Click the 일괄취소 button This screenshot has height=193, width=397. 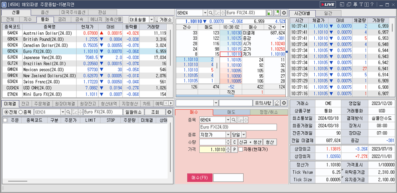pos(134,112)
